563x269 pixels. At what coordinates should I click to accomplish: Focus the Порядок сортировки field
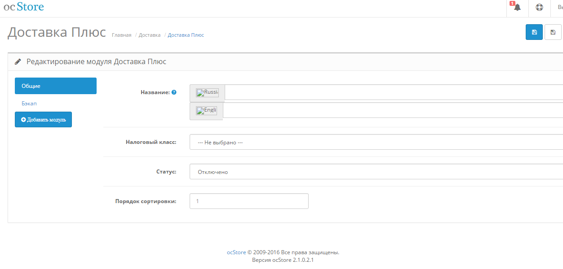pos(249,201)
